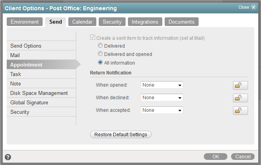Toggle the lock icon for When declined

point(240,98)
